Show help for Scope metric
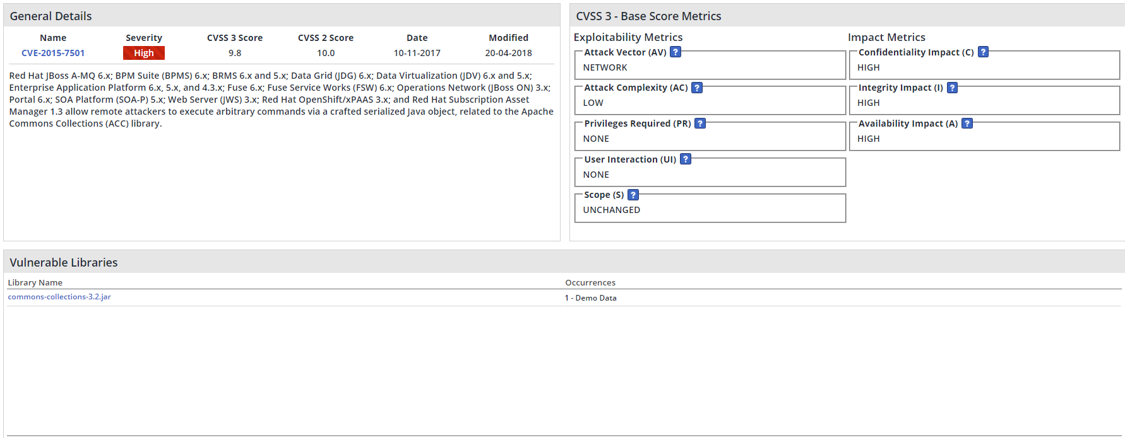This screenshot has height=438, width=1125. pos(633,195)
